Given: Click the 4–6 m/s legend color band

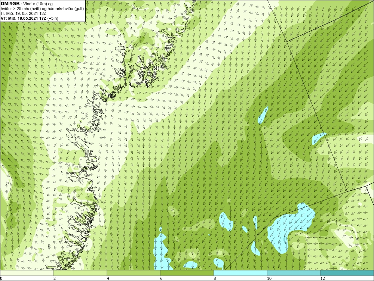Looking at the screenshot, I should coord(134,273).
